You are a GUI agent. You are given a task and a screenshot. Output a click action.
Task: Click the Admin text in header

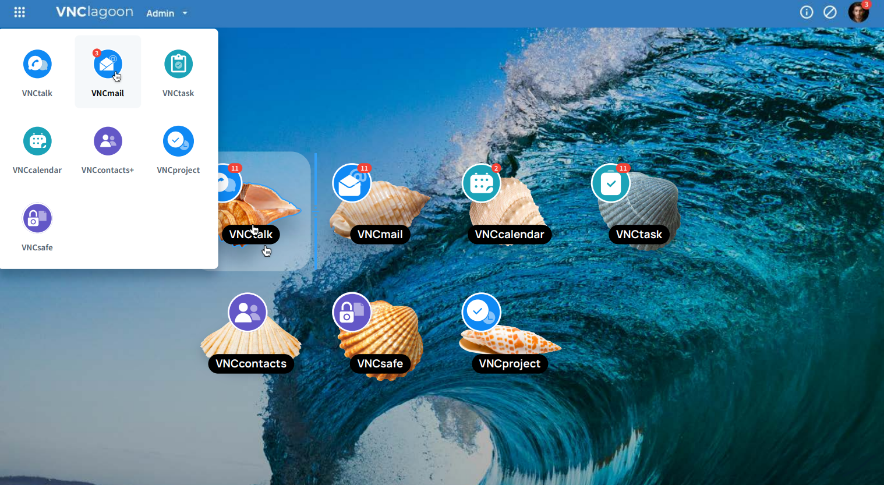(x=160, y=13)
